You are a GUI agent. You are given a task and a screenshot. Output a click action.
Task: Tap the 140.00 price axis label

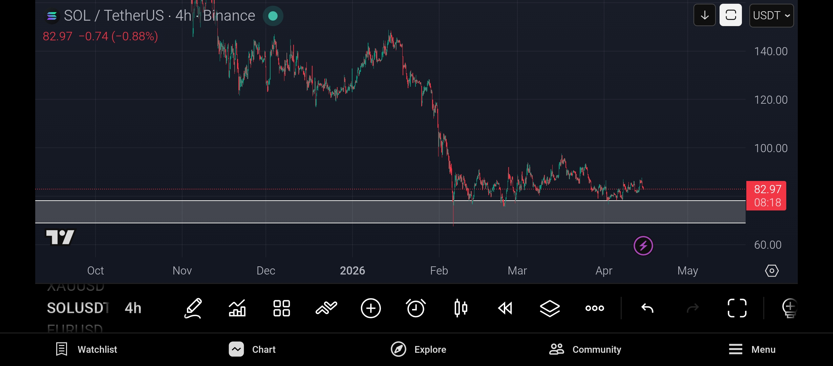pos(771,51)
